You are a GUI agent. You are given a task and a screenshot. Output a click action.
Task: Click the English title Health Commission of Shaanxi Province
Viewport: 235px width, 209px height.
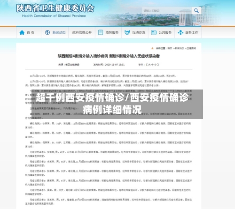[x=54, y=16]
